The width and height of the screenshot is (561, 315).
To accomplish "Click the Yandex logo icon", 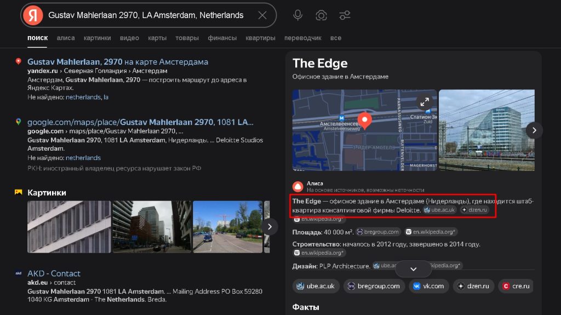I will pyautogui.click(x=35, y=15).
